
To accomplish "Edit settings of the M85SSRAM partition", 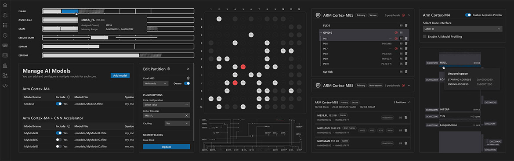I will (x=401, y=143).
